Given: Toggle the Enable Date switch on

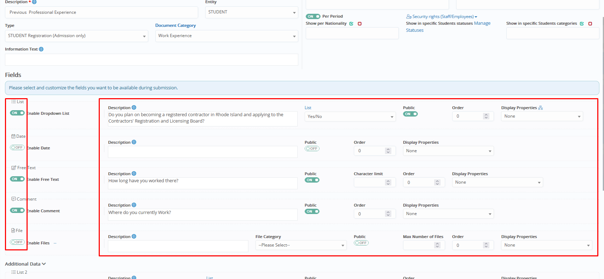Looking at the screenshot, I should click(x=17, y=148).
